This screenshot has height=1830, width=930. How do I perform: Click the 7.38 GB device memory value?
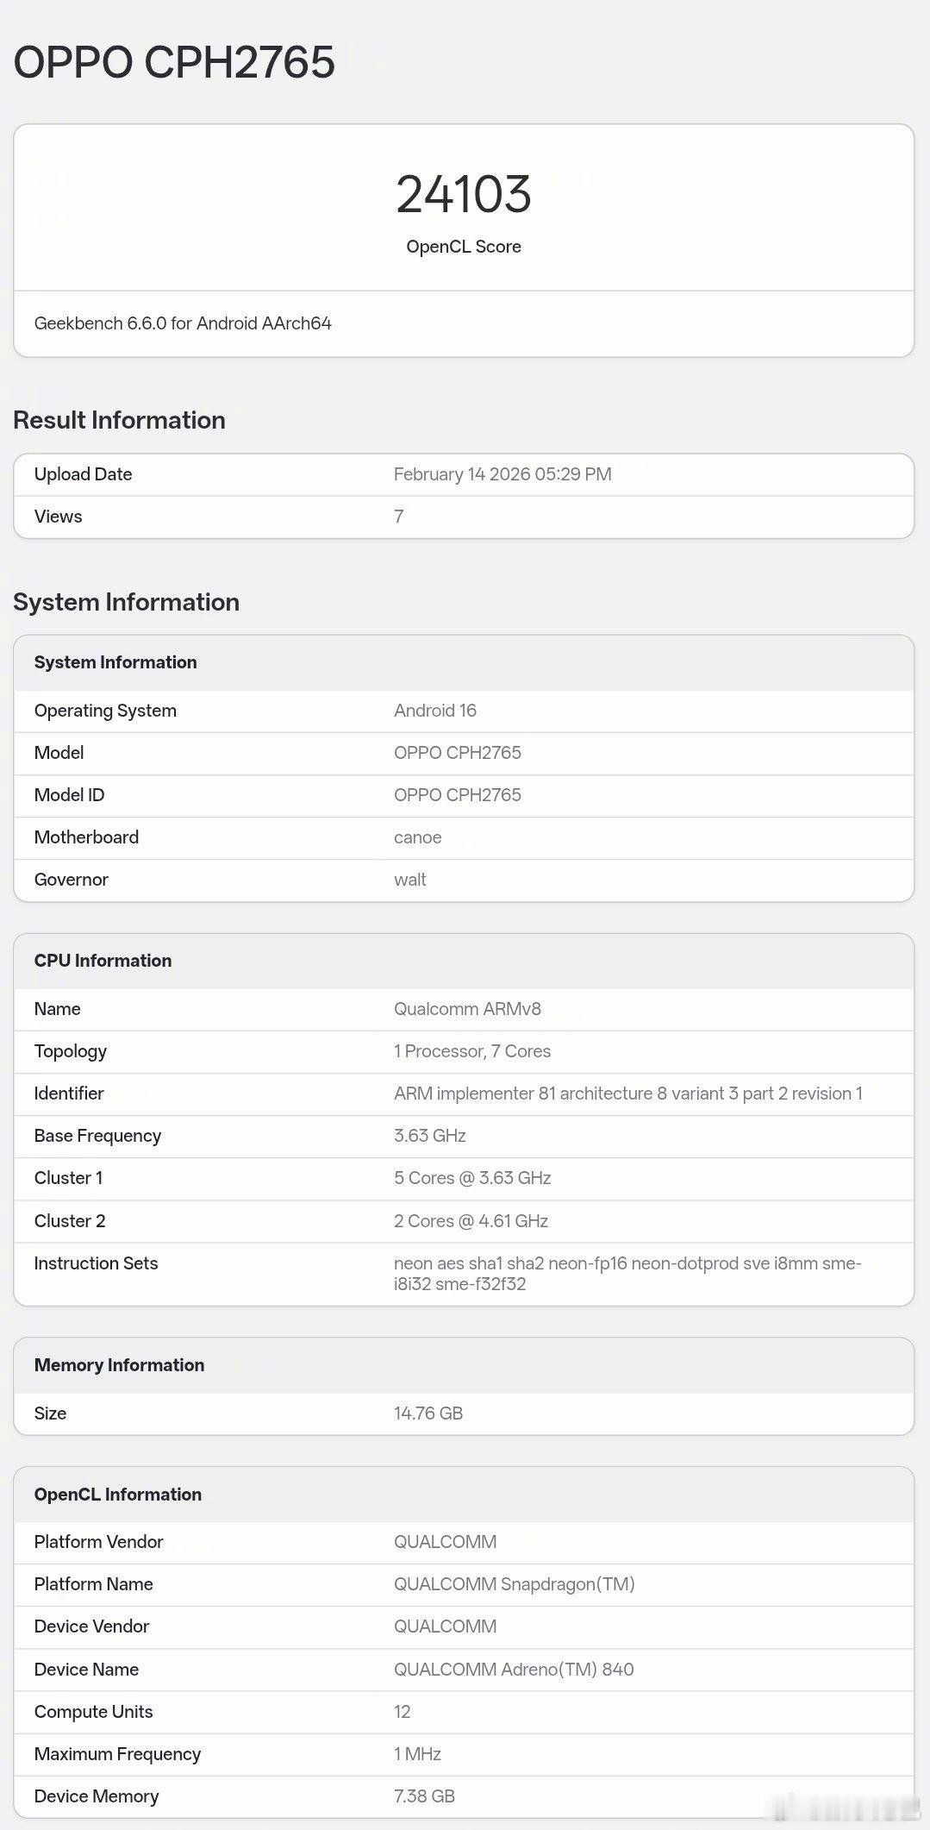coord(424,1796)
